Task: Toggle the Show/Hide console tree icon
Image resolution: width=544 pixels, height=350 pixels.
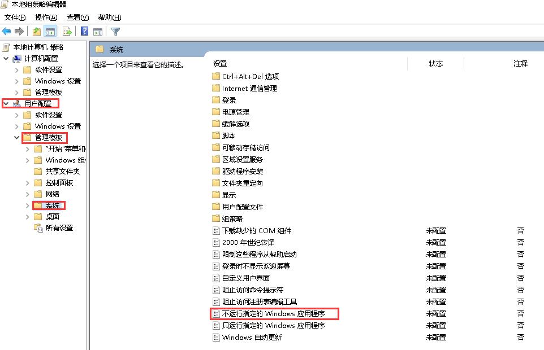Action: [50, 32]
